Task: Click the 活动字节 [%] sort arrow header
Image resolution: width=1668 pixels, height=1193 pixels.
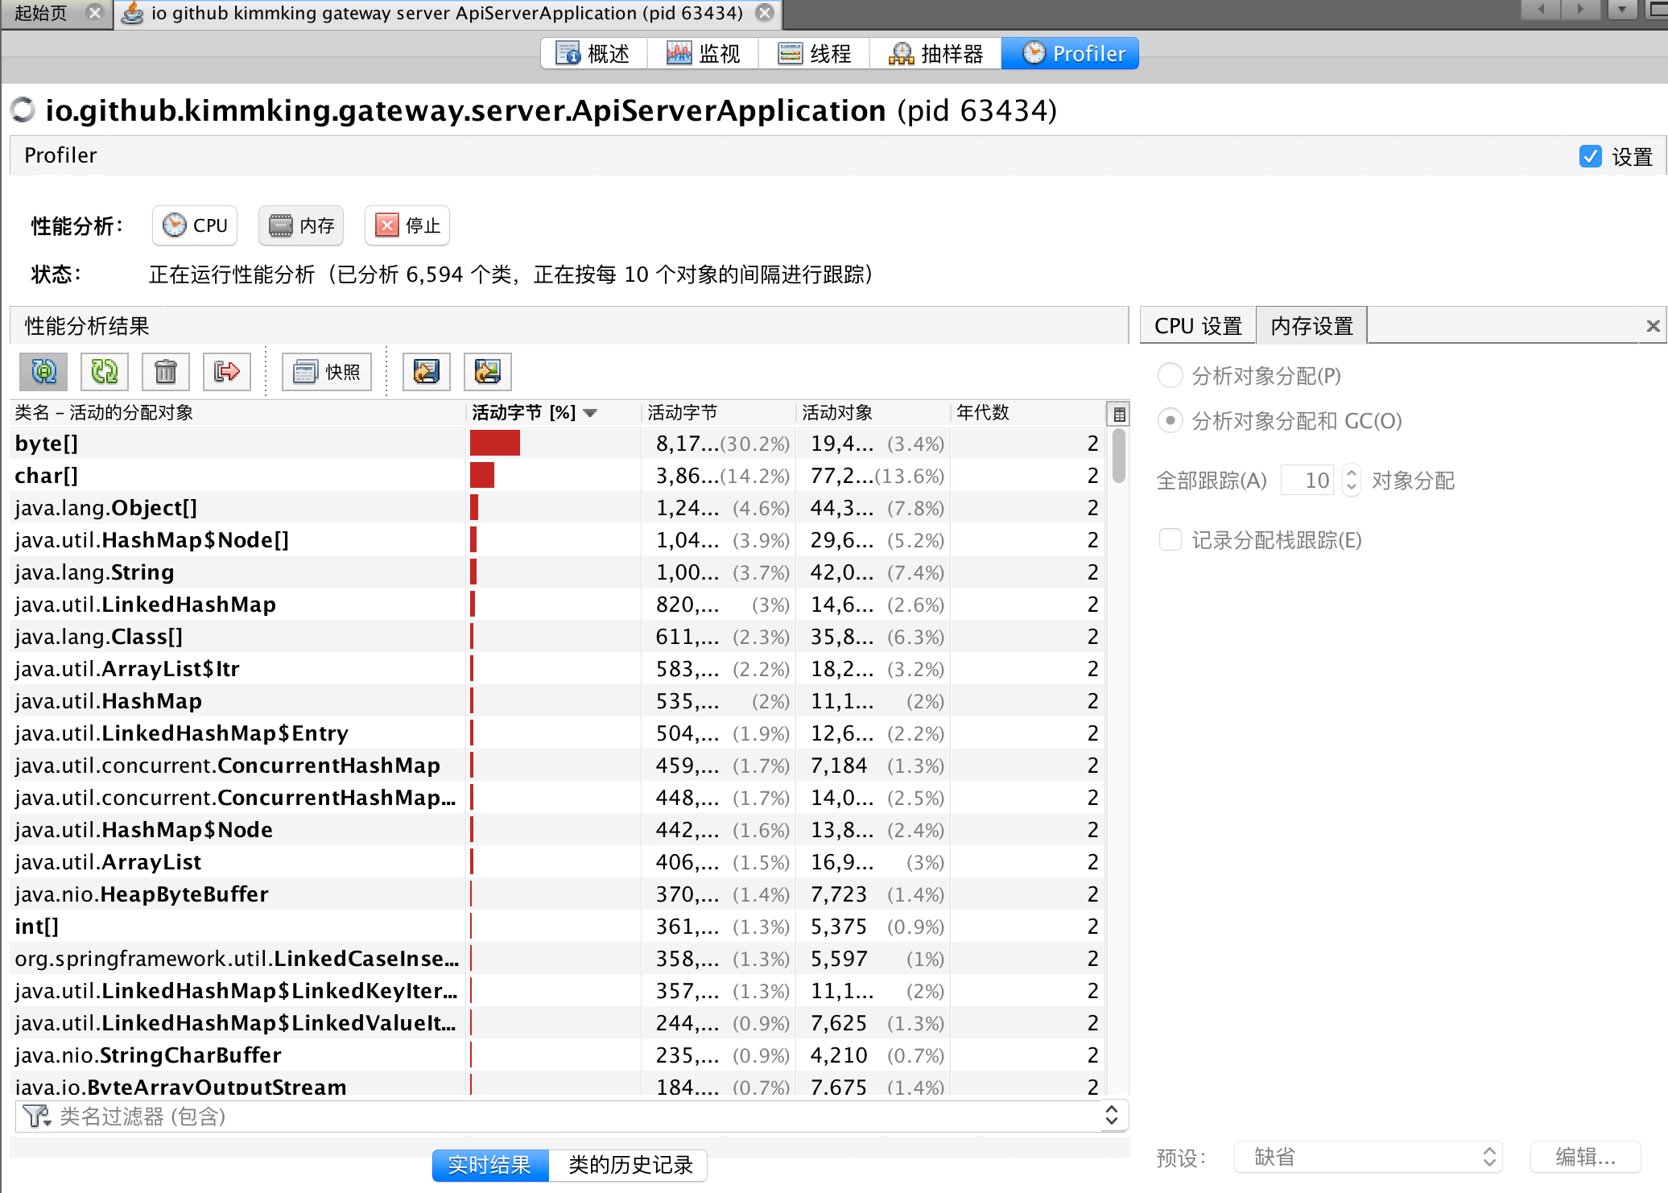Action: (x=590, y=413)
